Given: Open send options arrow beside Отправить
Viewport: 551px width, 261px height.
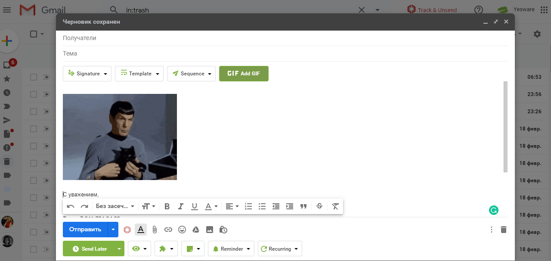Looking at the screenshot, I should click(113, 230).
